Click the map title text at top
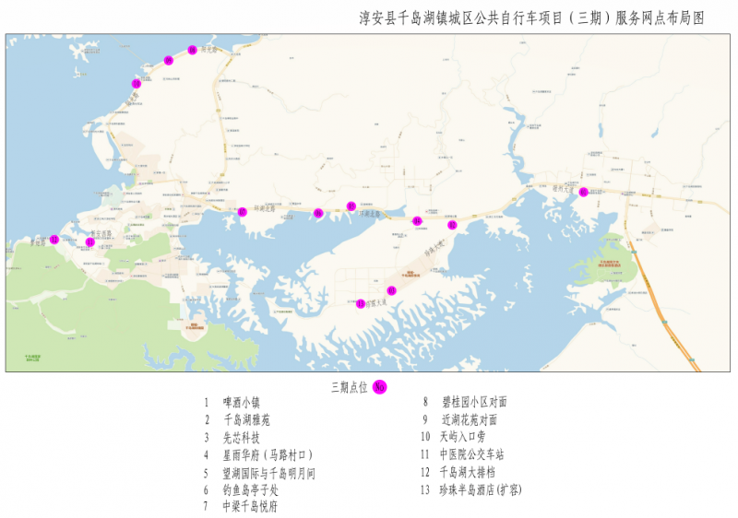Image resolution: width=738 pixels, height=518 pixels. point(531,18)
